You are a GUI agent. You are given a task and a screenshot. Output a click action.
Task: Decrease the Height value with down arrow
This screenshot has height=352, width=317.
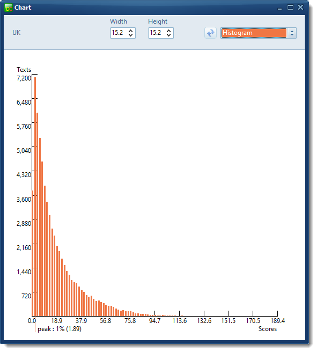click(x=169, y=35)
